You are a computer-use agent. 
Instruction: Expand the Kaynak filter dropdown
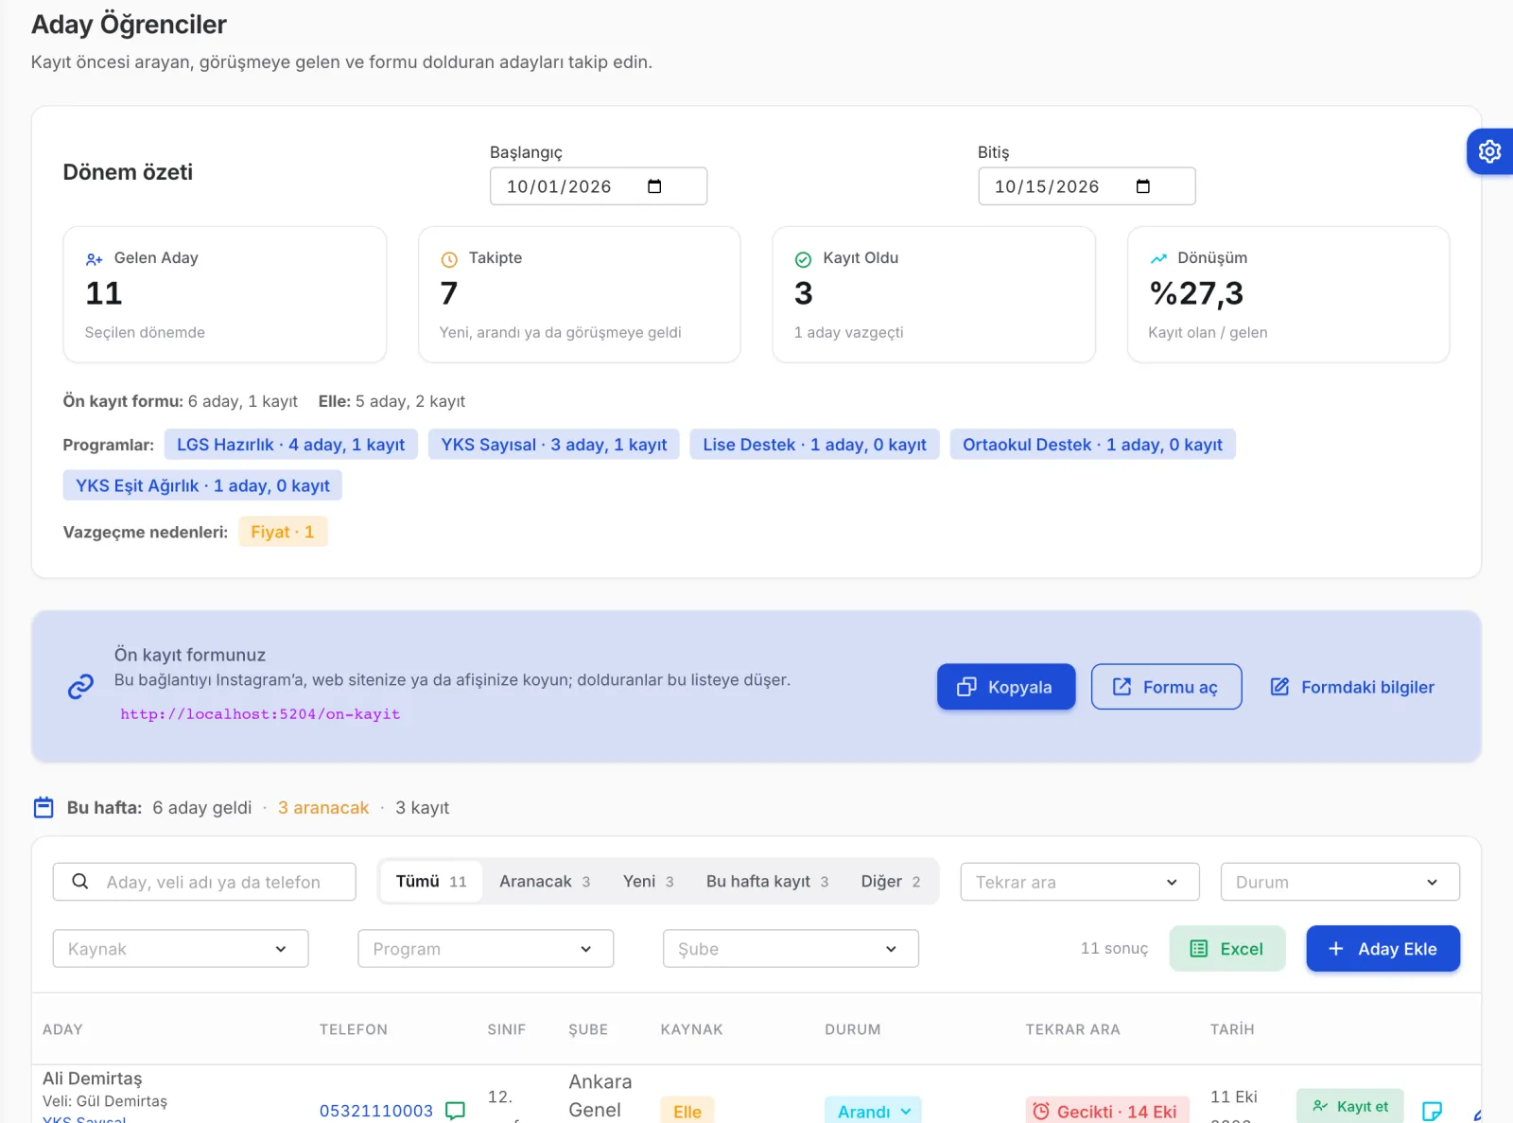pyautogui.click(x=181, y=949)
